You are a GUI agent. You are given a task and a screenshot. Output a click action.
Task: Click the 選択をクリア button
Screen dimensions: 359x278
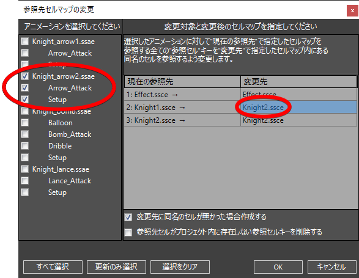(x=180, y=267)
